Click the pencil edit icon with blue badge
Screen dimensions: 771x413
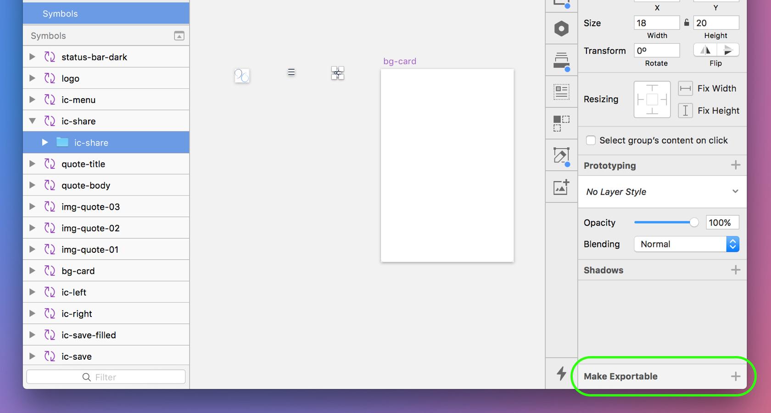[561, 156]
